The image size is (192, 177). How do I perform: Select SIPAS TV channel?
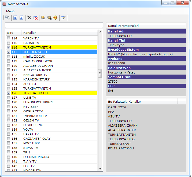51,148
